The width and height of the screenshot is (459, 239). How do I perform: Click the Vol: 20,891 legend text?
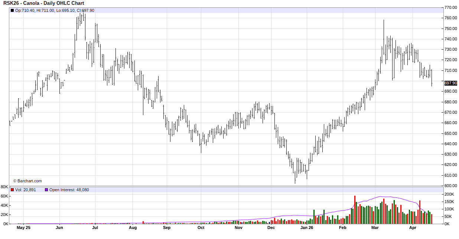coord(26,190)
